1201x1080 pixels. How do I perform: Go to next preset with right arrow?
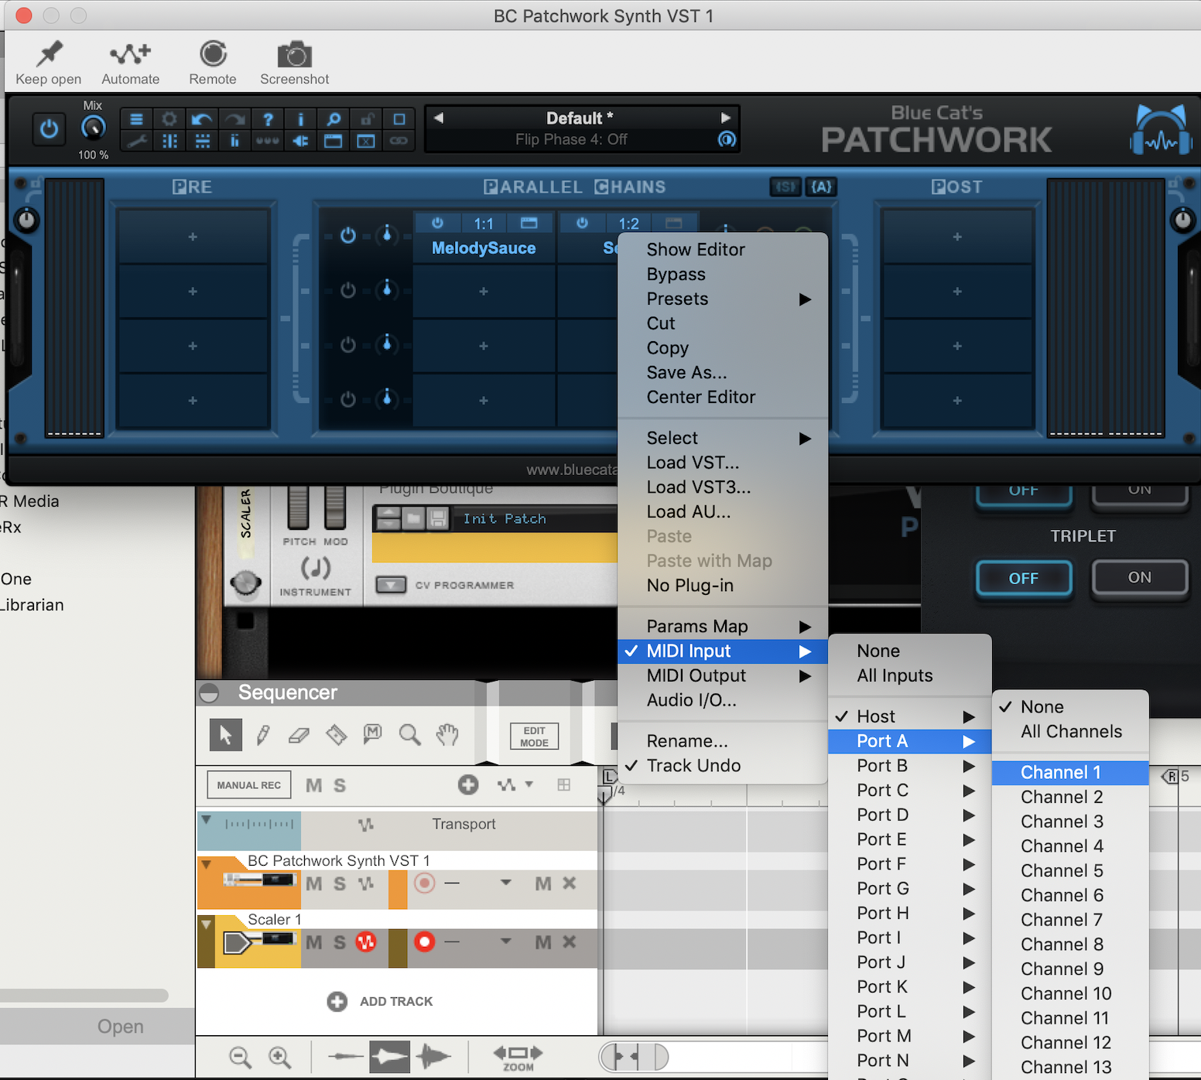tap(726, 118)
